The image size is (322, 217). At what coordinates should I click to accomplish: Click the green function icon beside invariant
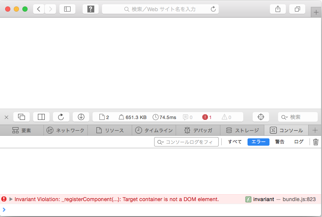(248, 199)
